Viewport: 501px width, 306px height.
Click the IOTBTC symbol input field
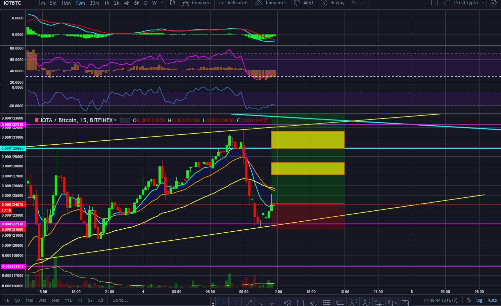[13, 3]
